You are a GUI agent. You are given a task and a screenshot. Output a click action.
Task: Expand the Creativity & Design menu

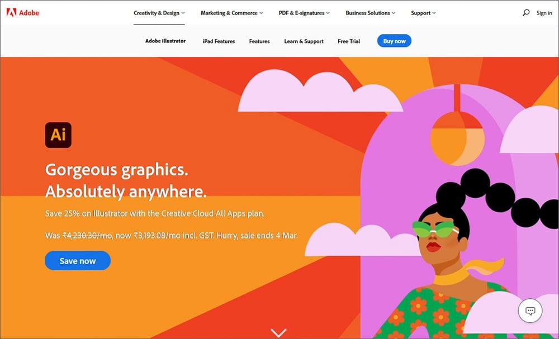[x=159, y=13]
